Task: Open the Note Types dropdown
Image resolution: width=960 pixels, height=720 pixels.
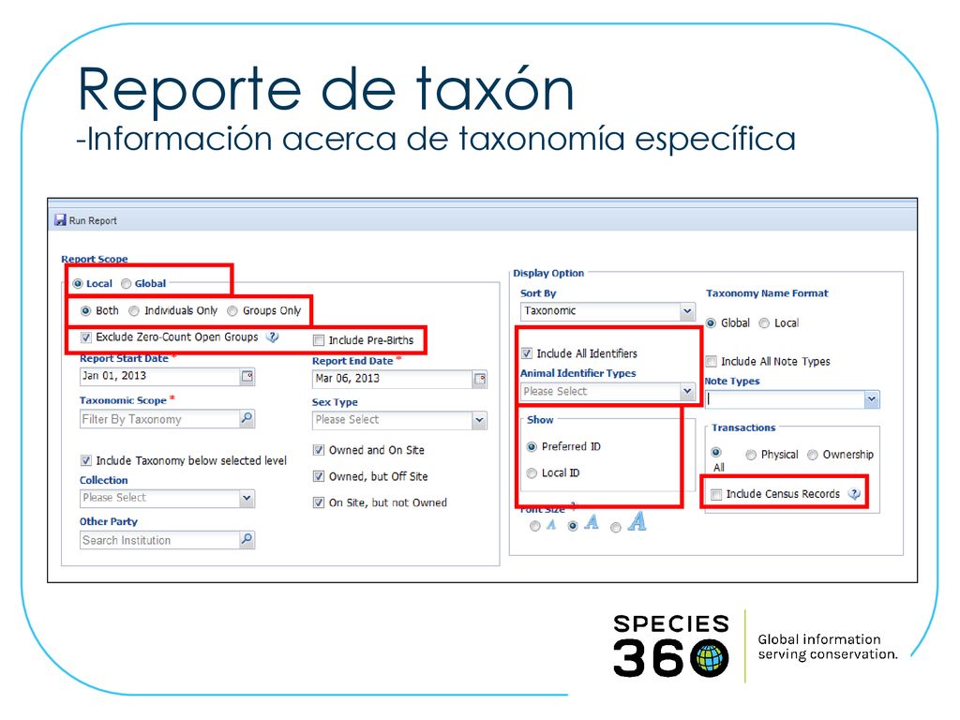Action: (x=871, y=399)
